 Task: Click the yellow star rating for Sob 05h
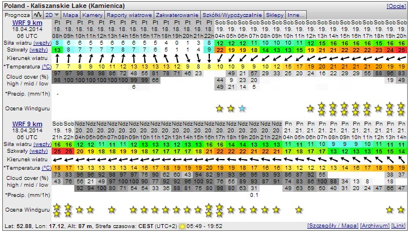tap(231, 108)
